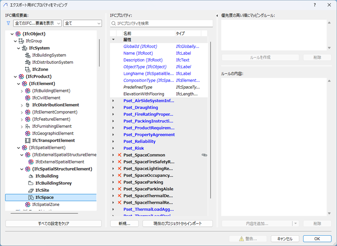Expand Pset_Risk property set

(x=113, y=148)
